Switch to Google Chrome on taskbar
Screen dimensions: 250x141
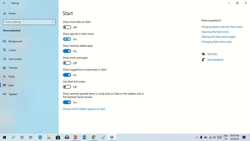point(94,137)
